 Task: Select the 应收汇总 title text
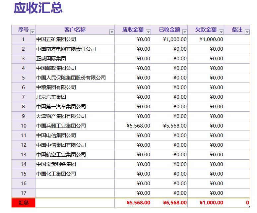coord(38,8)
